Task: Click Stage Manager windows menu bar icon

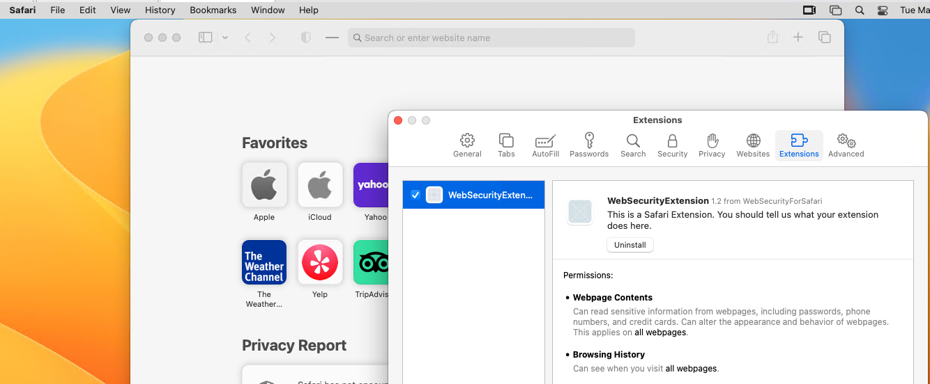Action: tap(835, 10)
